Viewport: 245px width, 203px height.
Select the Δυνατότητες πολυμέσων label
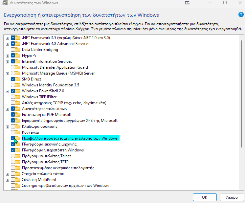pos(45,109)
